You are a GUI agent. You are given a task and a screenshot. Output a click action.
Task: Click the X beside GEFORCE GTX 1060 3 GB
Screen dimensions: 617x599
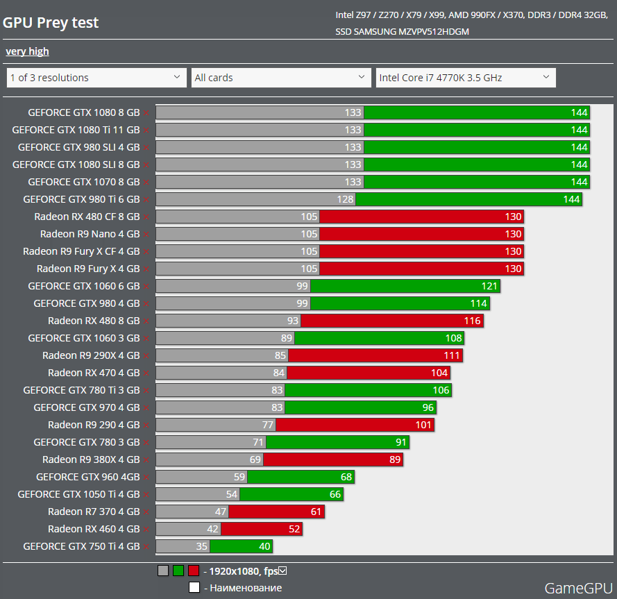(146, 339)
